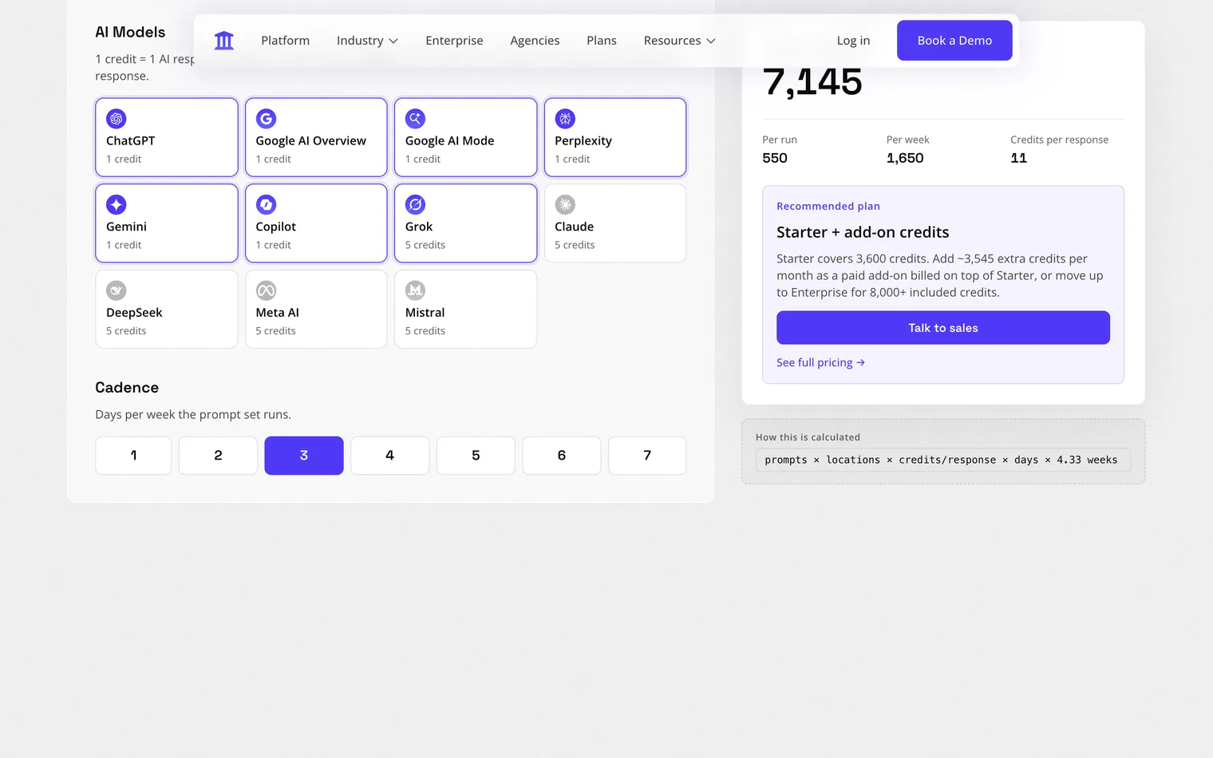Click the DeepSeek whale icon
The height and width of the screenshot is (758, 1213).
(x=117, y=290)
